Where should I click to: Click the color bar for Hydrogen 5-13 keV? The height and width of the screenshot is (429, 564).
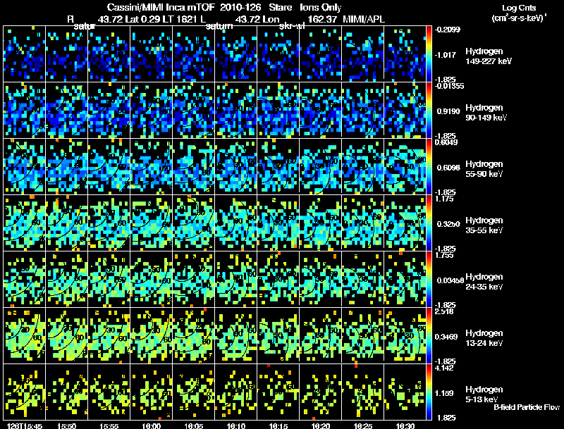[429, 392]
